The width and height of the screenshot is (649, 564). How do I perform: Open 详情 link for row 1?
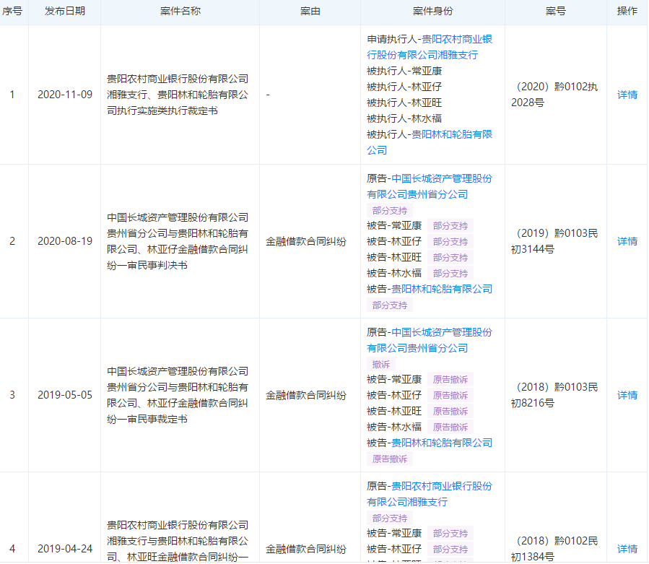(627, 95)
